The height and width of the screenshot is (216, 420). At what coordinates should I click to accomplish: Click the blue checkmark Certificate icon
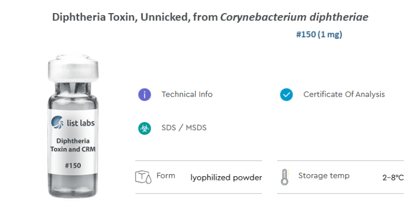click(286, 95)
